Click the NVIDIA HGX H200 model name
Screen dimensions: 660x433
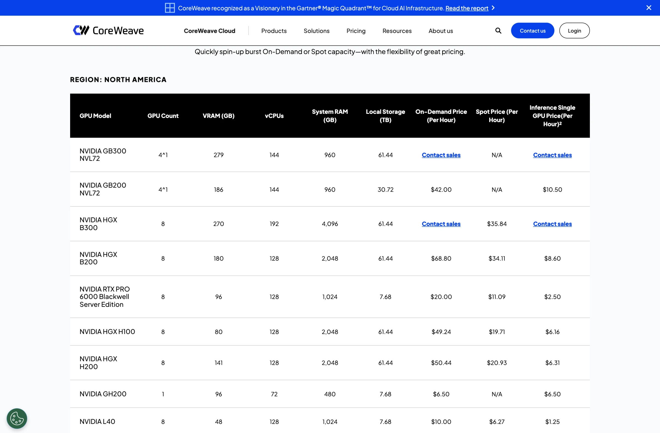(x=98, y=363)
